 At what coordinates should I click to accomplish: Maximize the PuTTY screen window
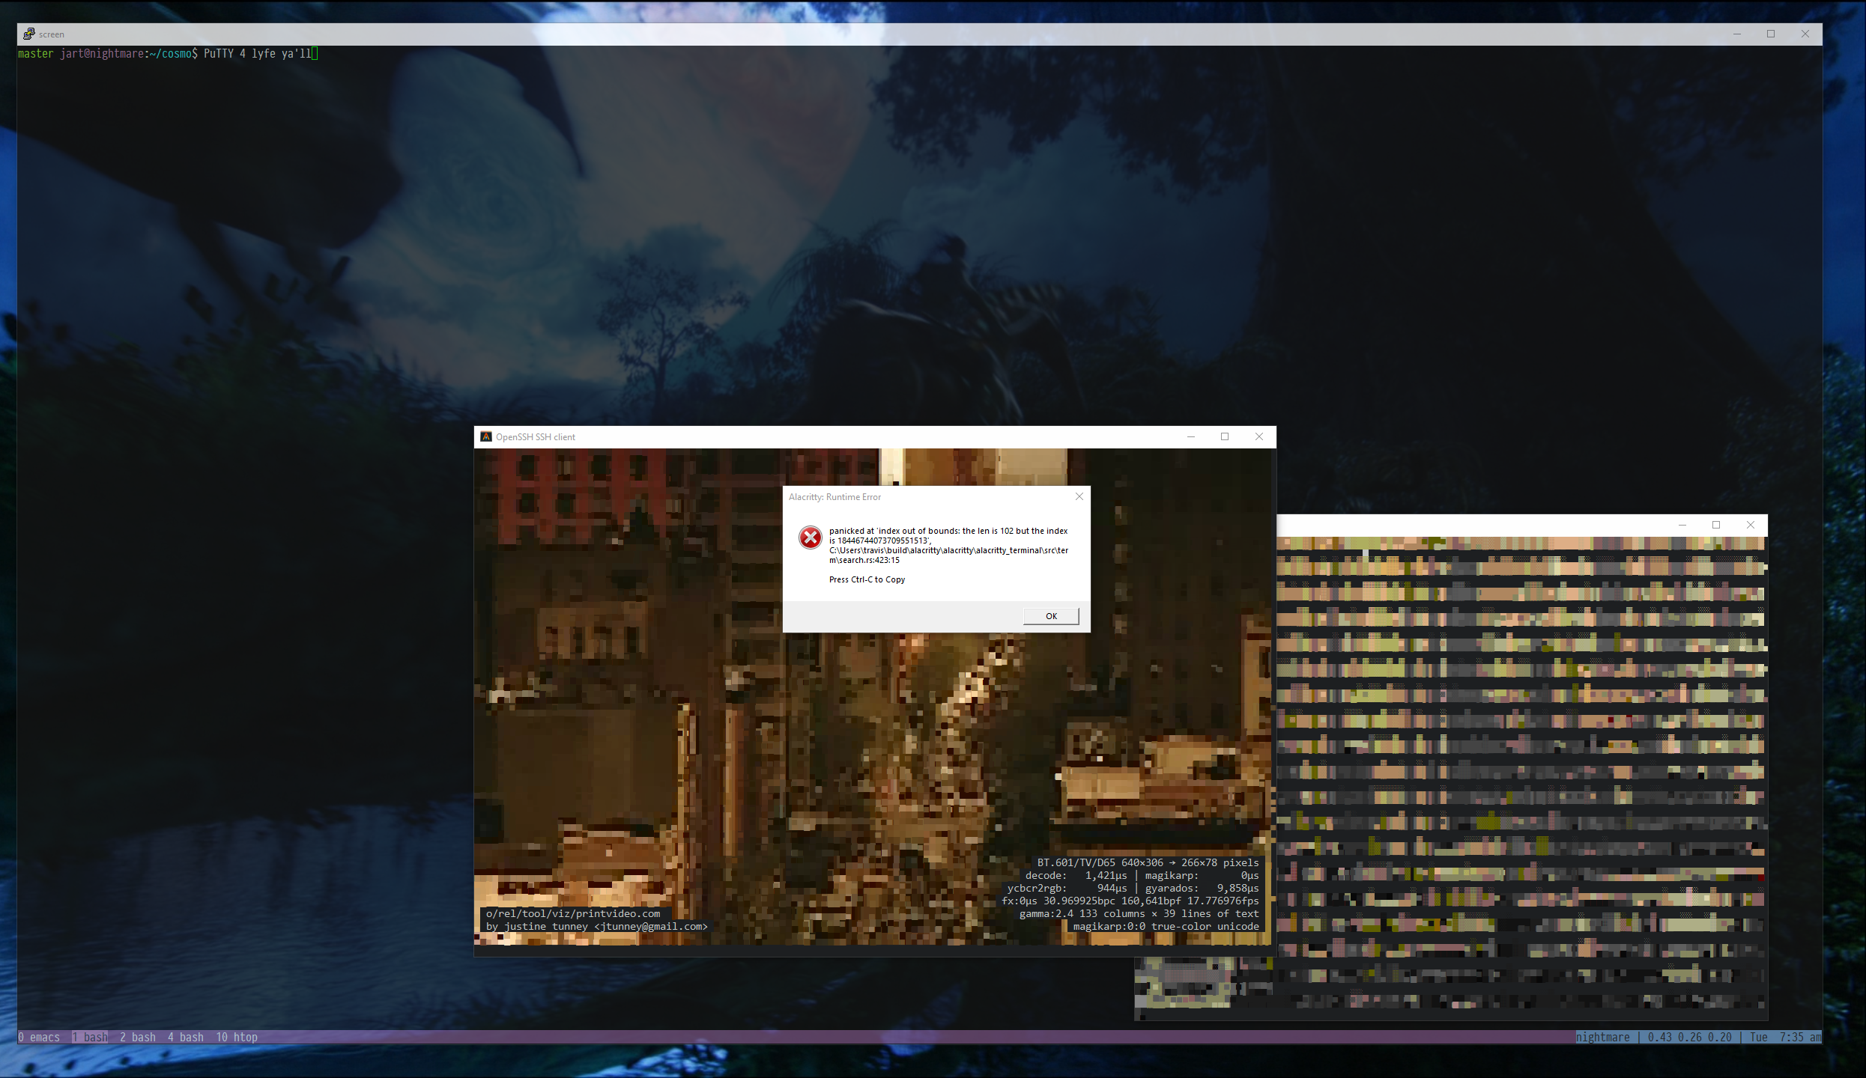pos(1771,34)
